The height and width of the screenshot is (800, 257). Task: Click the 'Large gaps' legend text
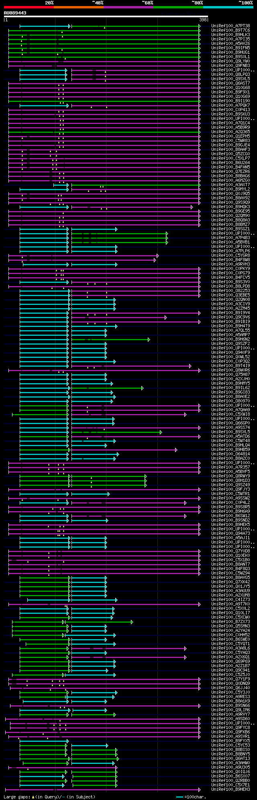(x=16, y=797)
